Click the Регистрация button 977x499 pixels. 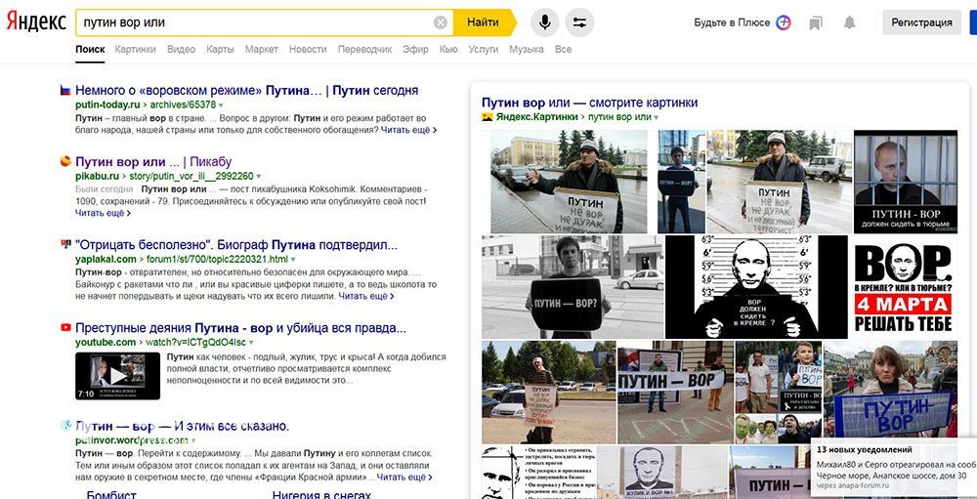click(x=921, y=23)
